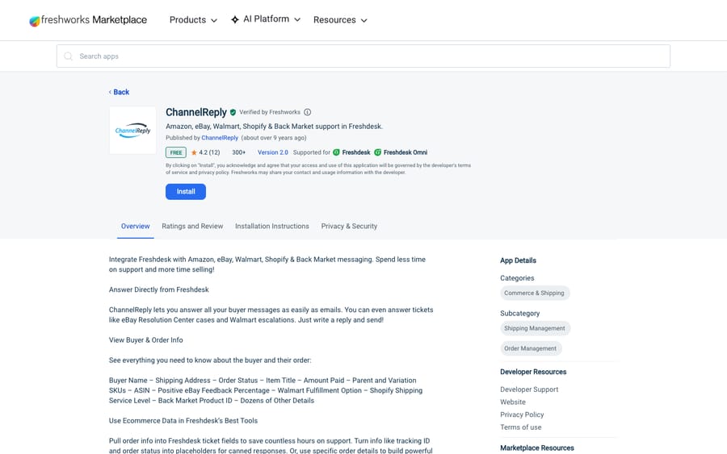Click the Freshworks Marketplace logo

(x=88, y=20)
